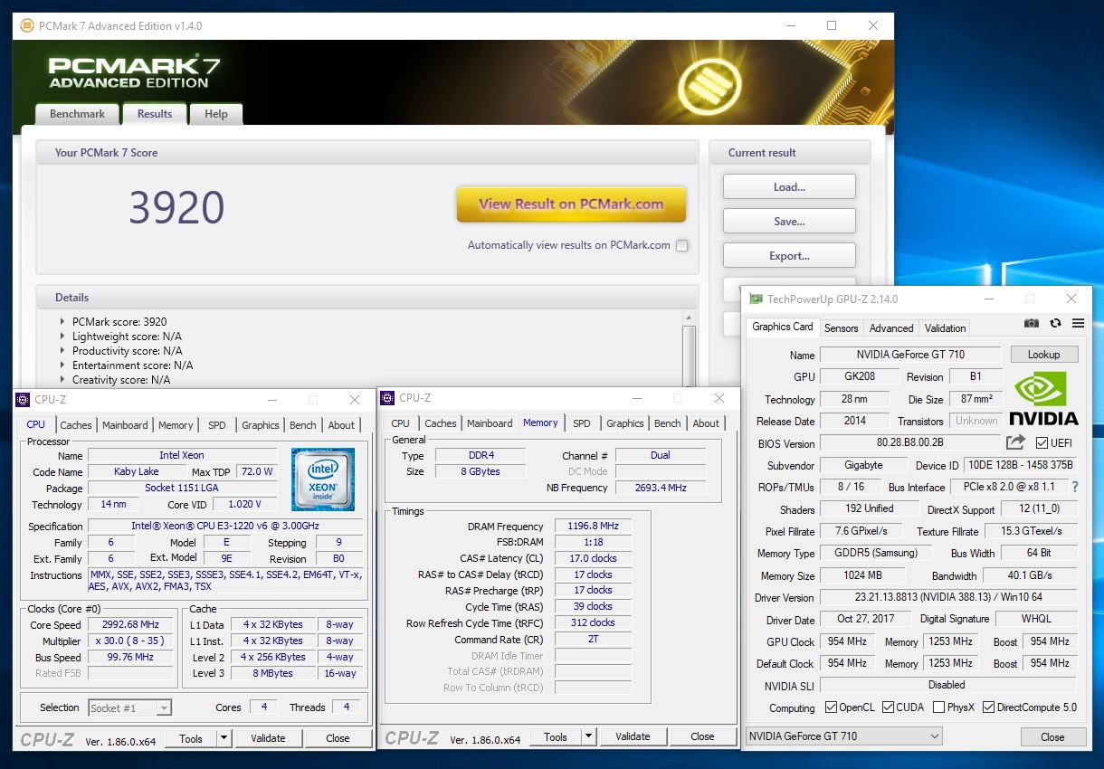Open the About tab in Memory CPU-Z window

click(706, 423)
